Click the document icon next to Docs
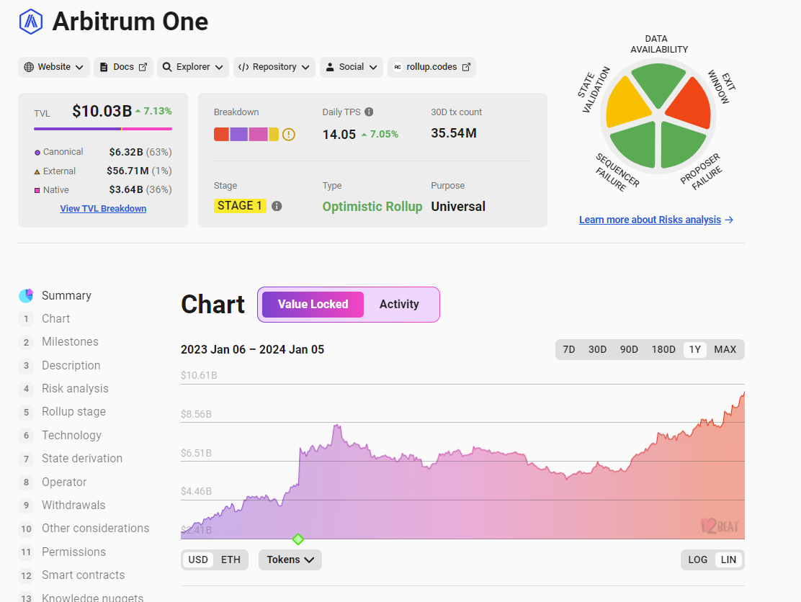 [104, 67]
